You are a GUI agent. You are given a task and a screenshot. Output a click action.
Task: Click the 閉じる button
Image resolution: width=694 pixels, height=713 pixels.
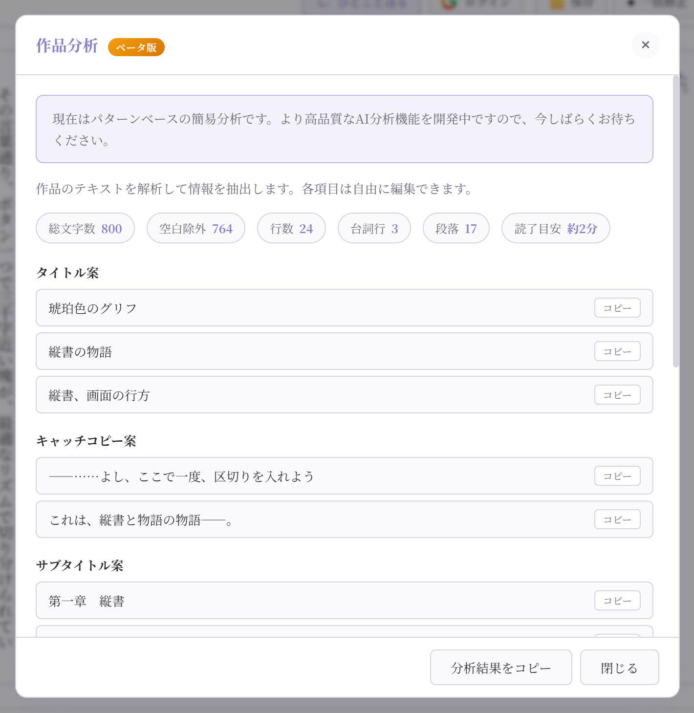[619, 667]
